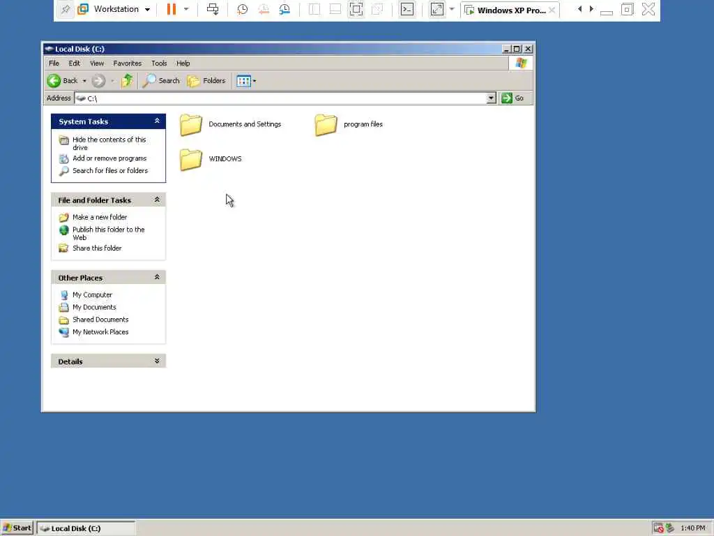Click the 1:40 PM clock

coord(692,528)
